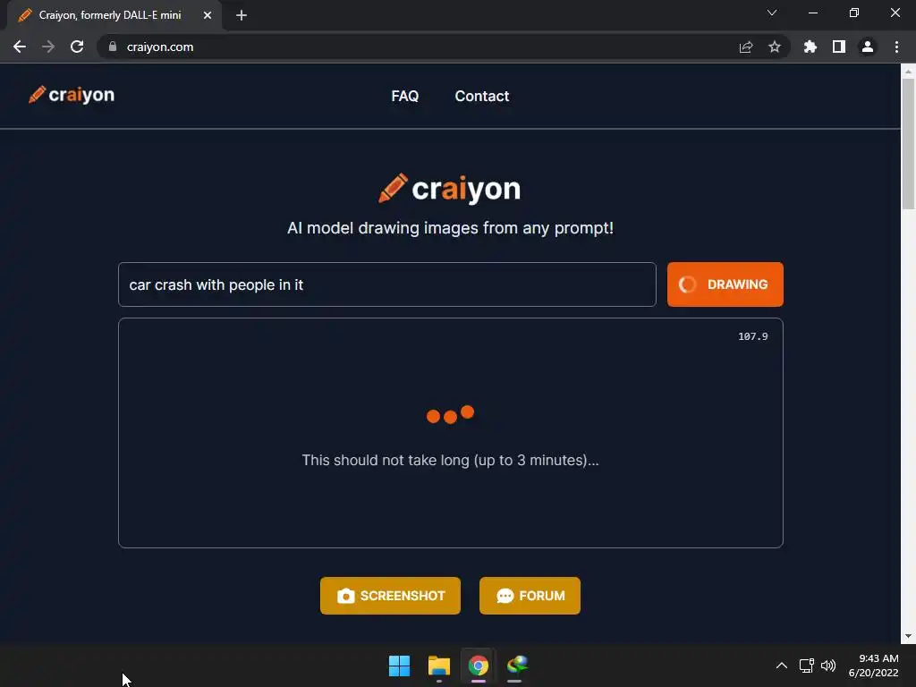Click the prompt text input field
916x687 pixels.
coord(386,284)
